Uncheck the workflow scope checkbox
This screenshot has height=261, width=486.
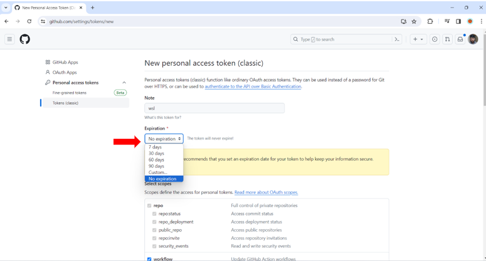(x=149, y=259)
